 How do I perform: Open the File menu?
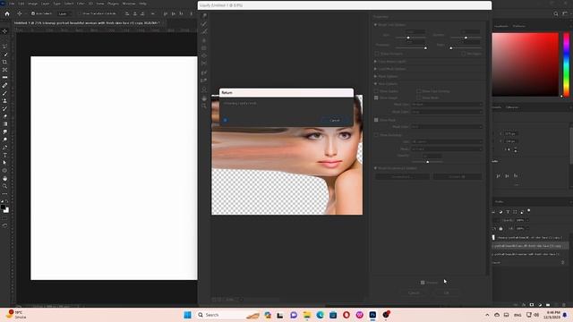(x=12, y=4)
